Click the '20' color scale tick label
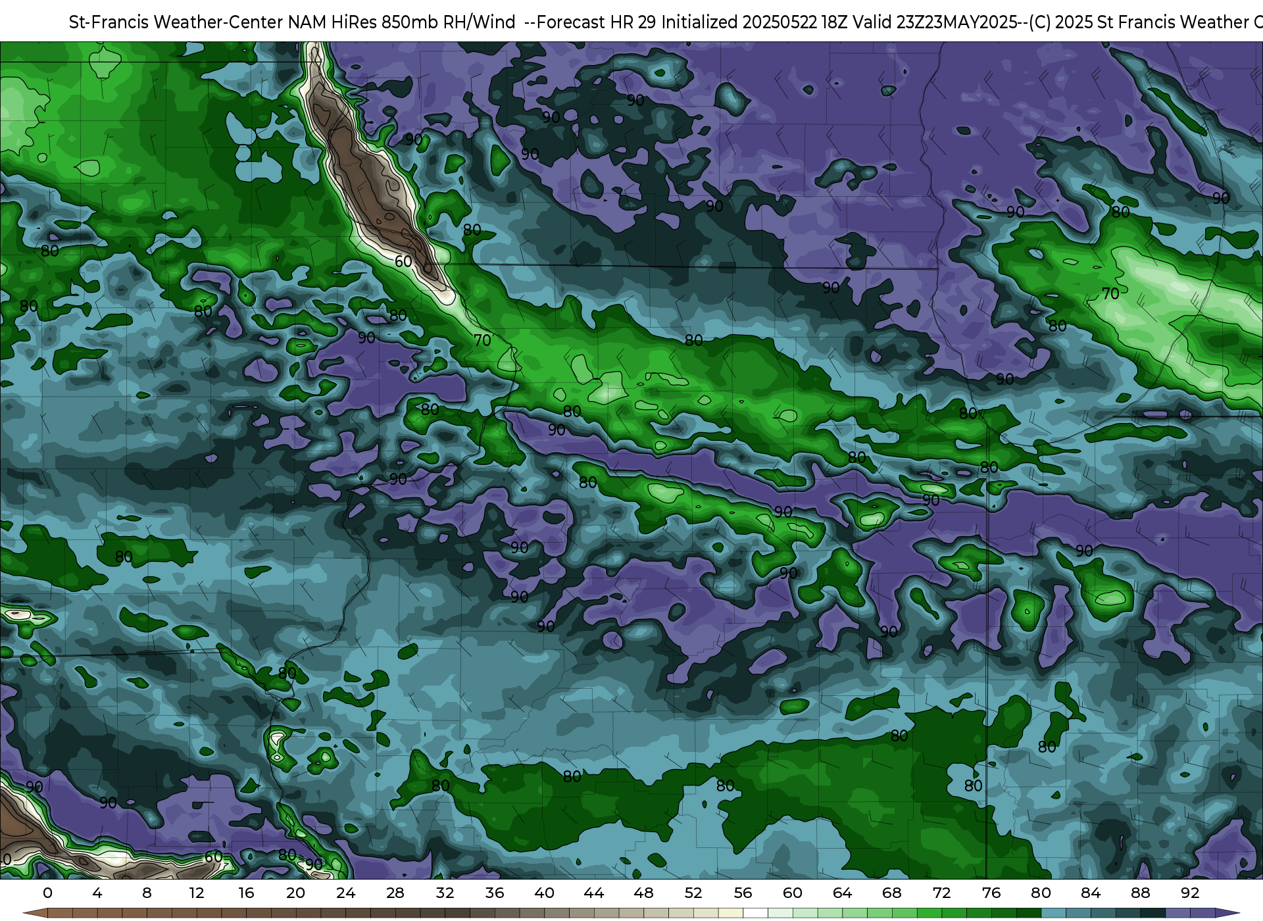Viewport: 1263px width, 921px height. pos(295,893)
